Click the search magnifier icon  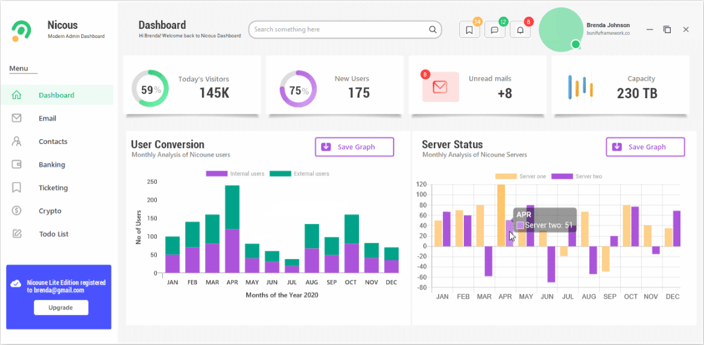(433, 30)
